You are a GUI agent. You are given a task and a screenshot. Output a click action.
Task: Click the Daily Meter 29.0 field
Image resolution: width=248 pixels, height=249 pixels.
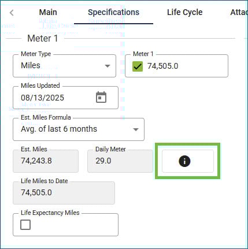click(120, 161)
